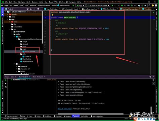Open the Refactor menu
Screen dimensions: 159x121
(35, 2)
